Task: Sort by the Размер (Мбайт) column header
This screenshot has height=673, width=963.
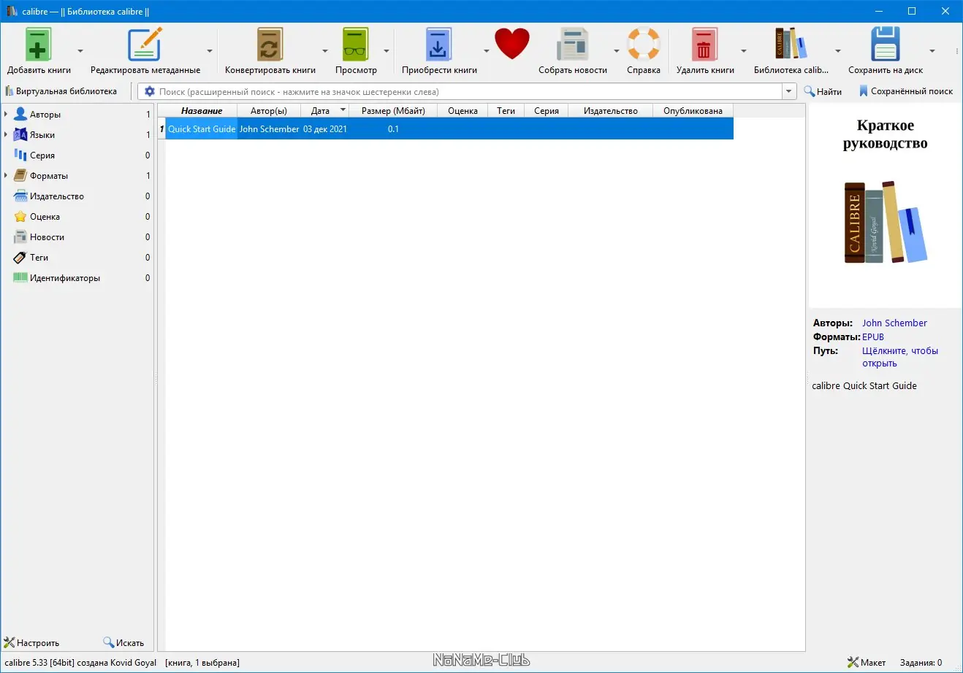Action: 393,111
